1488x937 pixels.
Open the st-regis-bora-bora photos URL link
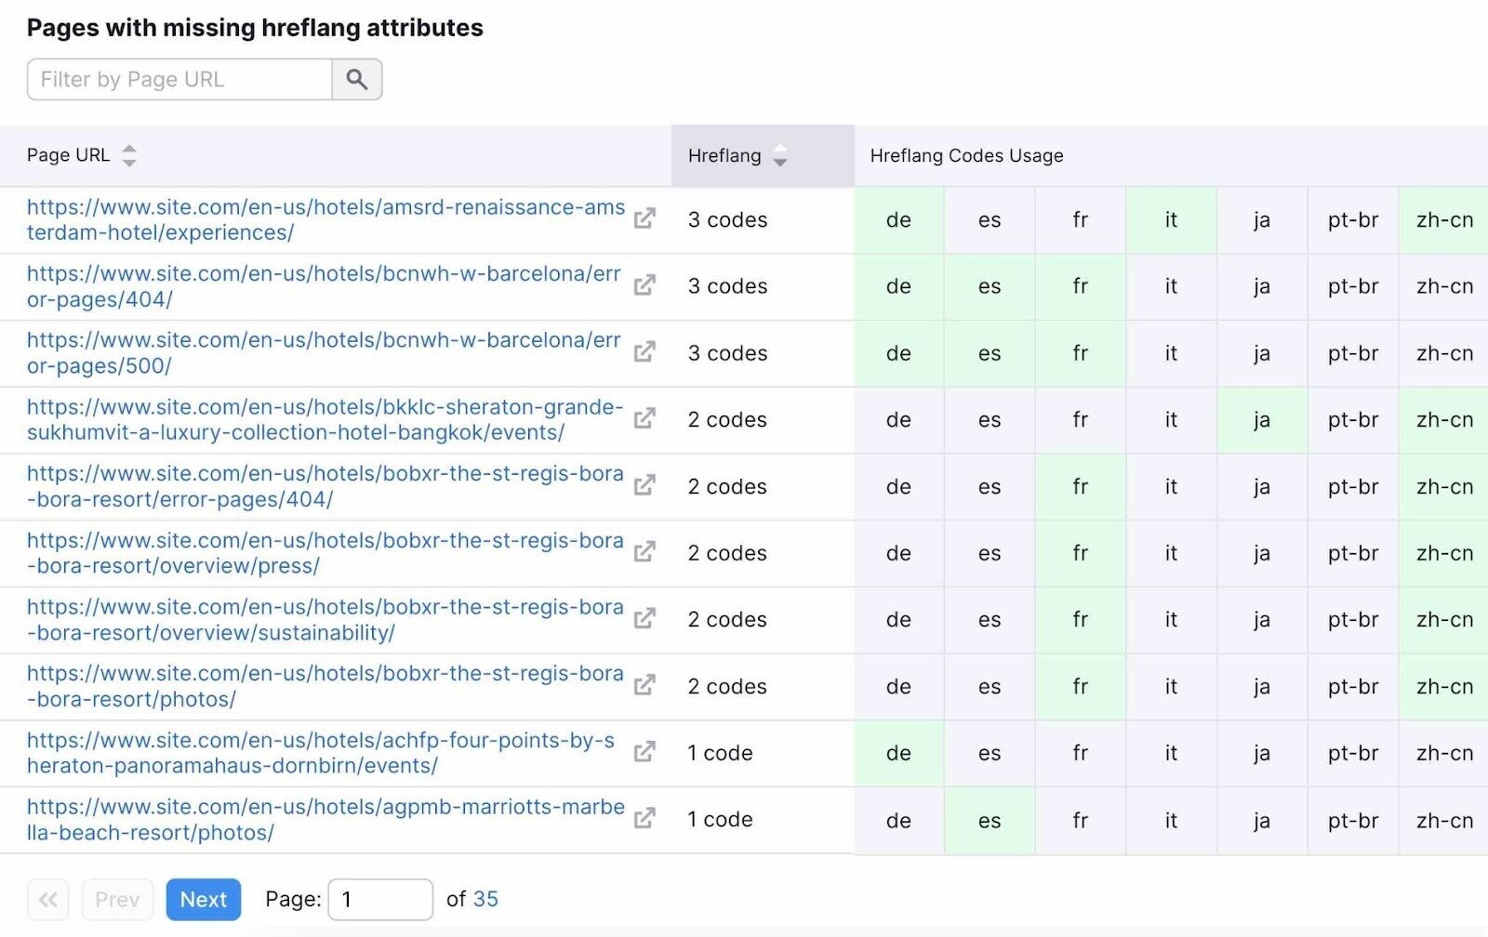324,686
